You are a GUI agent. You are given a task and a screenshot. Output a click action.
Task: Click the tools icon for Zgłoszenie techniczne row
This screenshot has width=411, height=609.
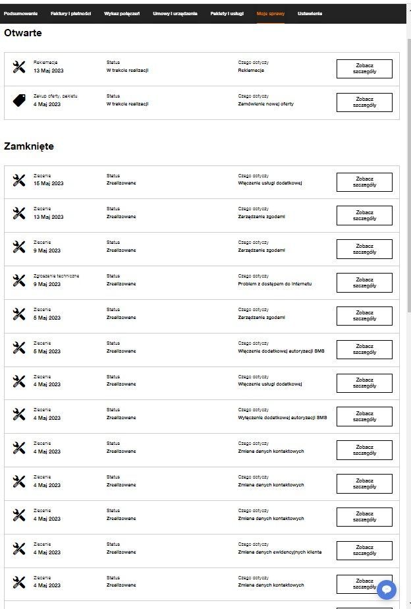click(x=19, y=280)
